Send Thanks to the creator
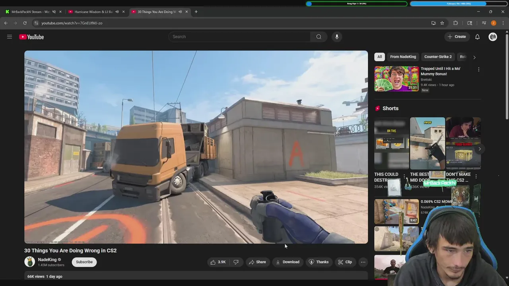This screenshot has width=509, height=286. coord(319,262)
